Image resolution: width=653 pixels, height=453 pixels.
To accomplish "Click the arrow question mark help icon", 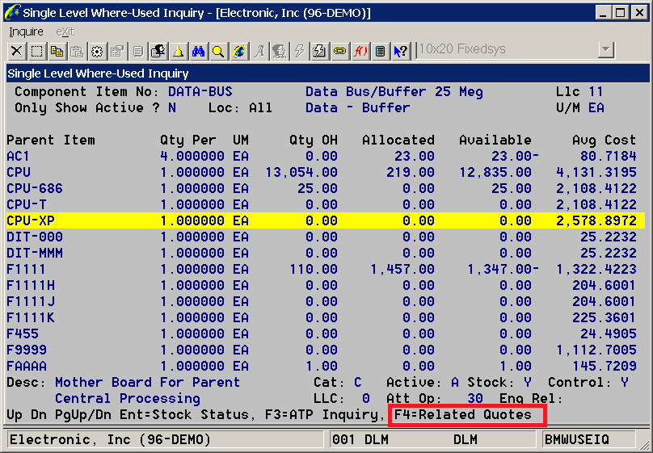I will [400, 51].
